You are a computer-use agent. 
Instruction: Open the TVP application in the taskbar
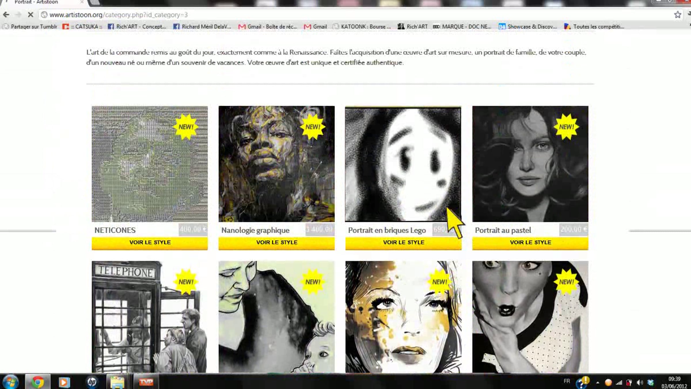[146, 382]
